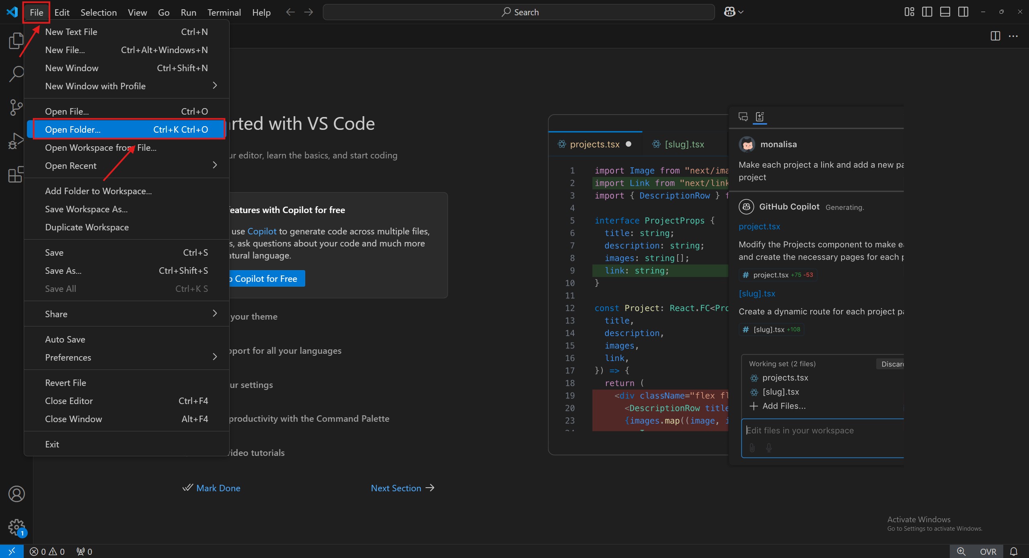The width and height of the screenshot is (1029, 558).
Task: Click the errors and warnings status indicator
Action: click(x=47, y=552)
